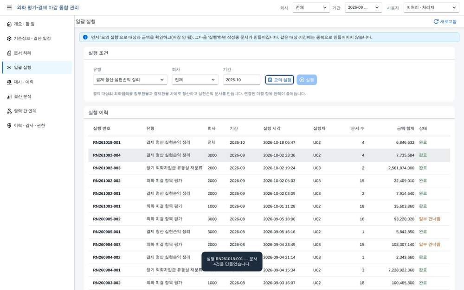Select run RN261018-001
This screenshot has height=290, width=464.
(x=269, y=142)
